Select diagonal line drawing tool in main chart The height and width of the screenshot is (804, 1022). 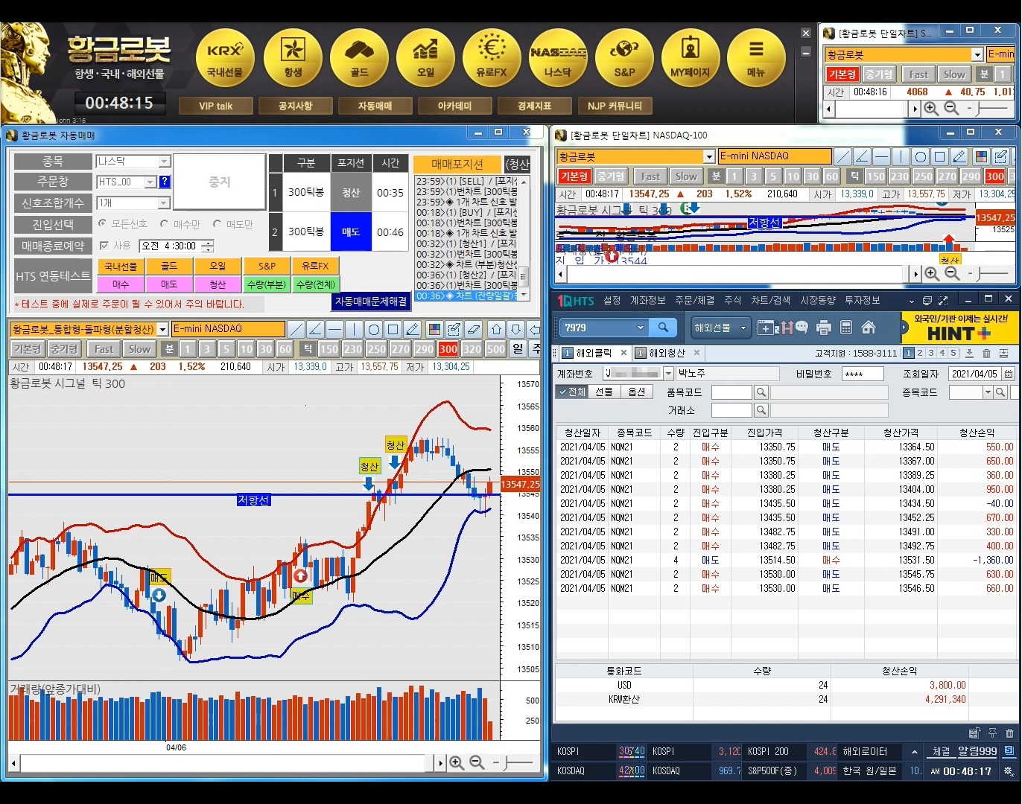coord(296,329)
